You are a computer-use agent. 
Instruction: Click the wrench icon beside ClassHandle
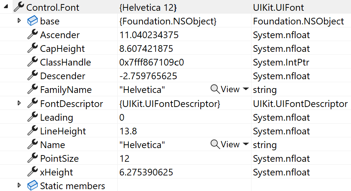click(x=33, y=62)
